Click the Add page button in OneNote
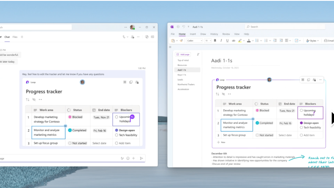Screen dimensions: 334x188 point(183,54)
